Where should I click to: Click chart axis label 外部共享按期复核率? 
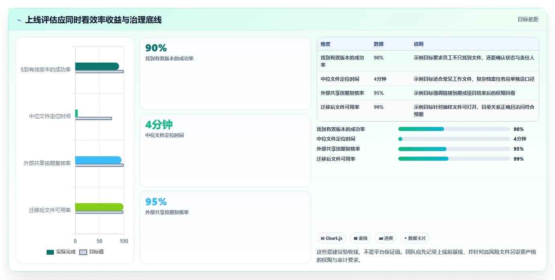click(x=47, y=163)
